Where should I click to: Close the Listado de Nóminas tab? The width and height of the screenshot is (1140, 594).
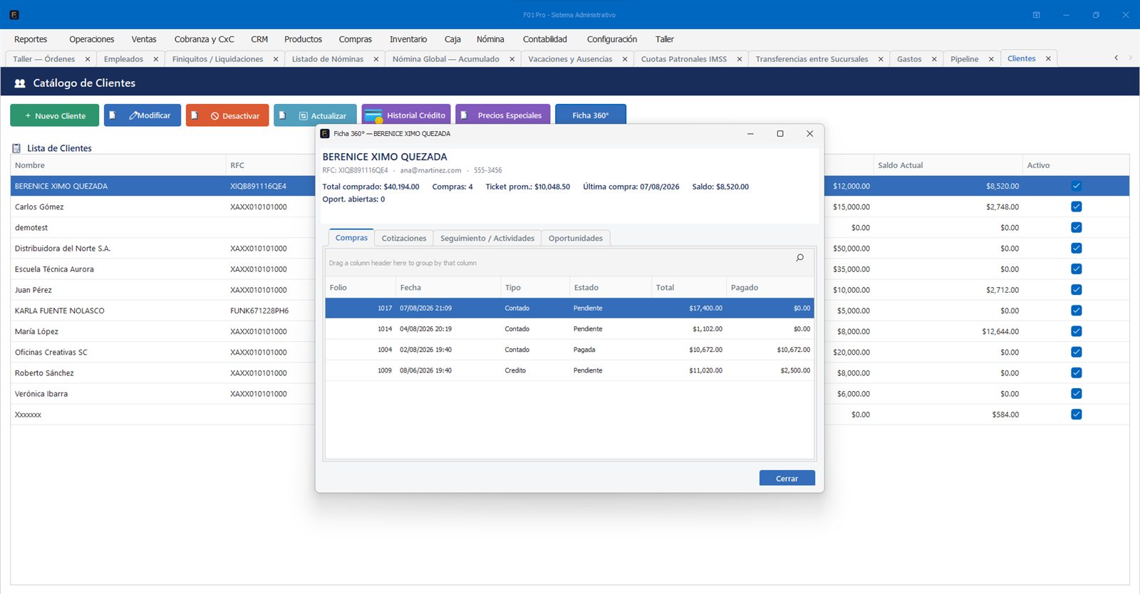click(376, 59)
